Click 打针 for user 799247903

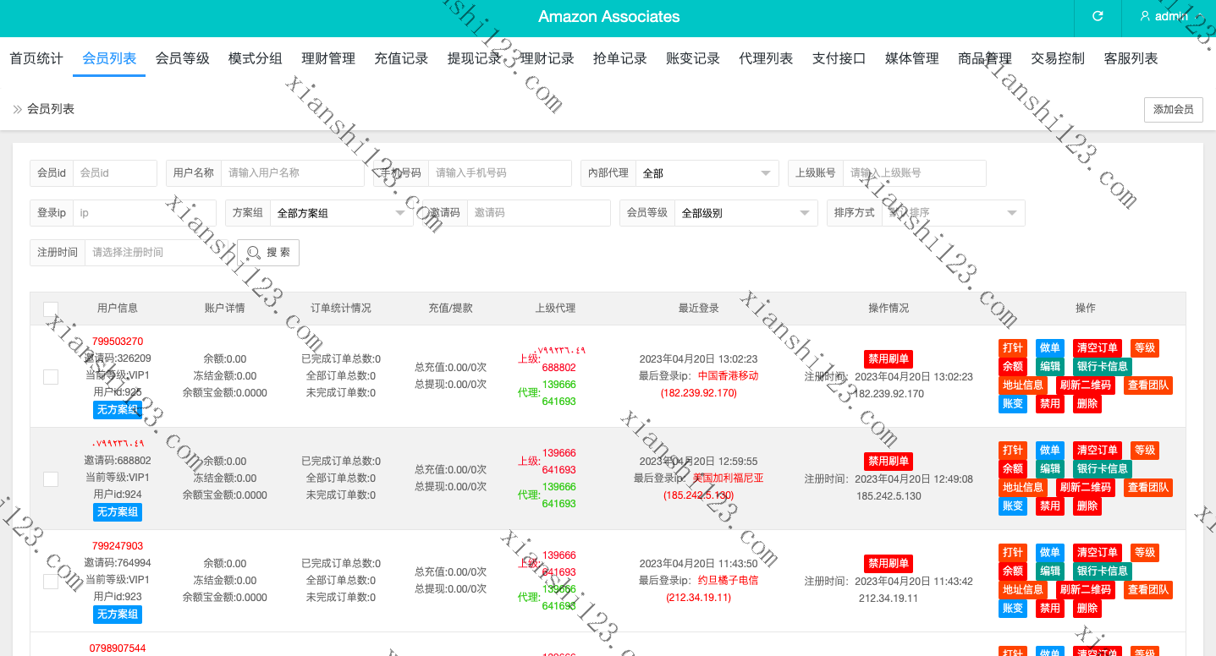click(1013, 553)
